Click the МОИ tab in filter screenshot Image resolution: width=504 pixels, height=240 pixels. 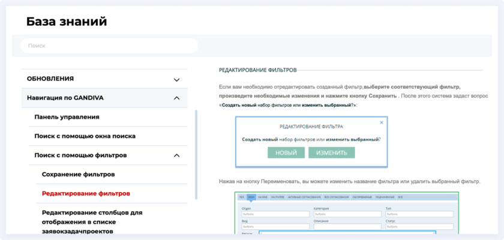pyautogui.click(x=251, y=197)
